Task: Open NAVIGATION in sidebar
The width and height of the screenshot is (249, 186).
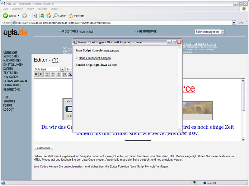Action: [11, 77]
